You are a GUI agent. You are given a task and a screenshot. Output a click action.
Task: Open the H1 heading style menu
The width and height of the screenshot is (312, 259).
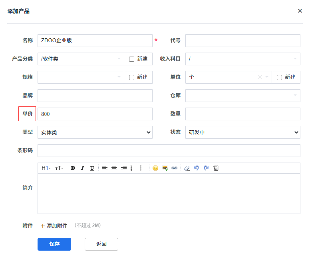(46, 168)
